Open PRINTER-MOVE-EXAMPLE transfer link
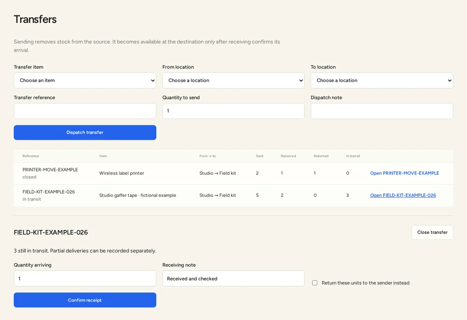This screenshot has height=320, width=467. [x=404, y=173]
